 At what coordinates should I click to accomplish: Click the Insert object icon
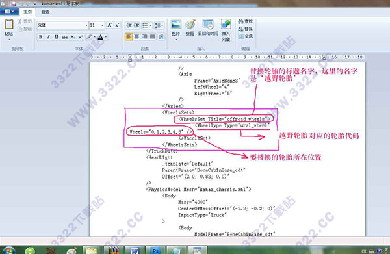[x=226, y=24]
